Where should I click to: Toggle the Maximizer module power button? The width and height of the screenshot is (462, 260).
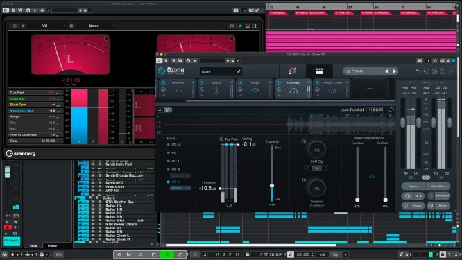pos(278,83)
